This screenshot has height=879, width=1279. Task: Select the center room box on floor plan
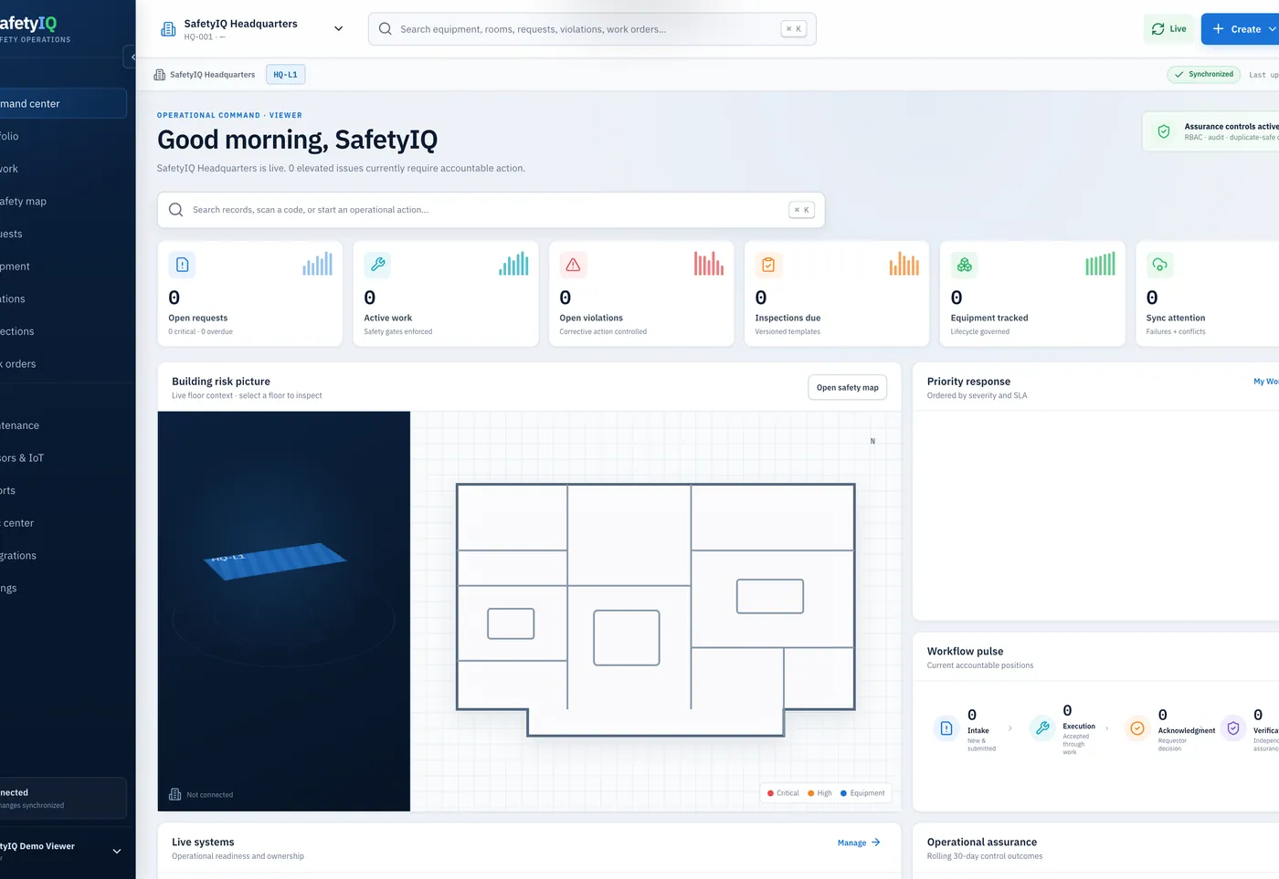(627, 638)
